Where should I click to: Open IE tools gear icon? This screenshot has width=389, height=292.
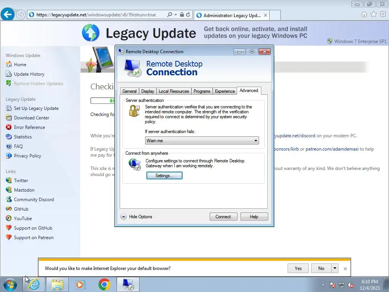tap(383, 14)
